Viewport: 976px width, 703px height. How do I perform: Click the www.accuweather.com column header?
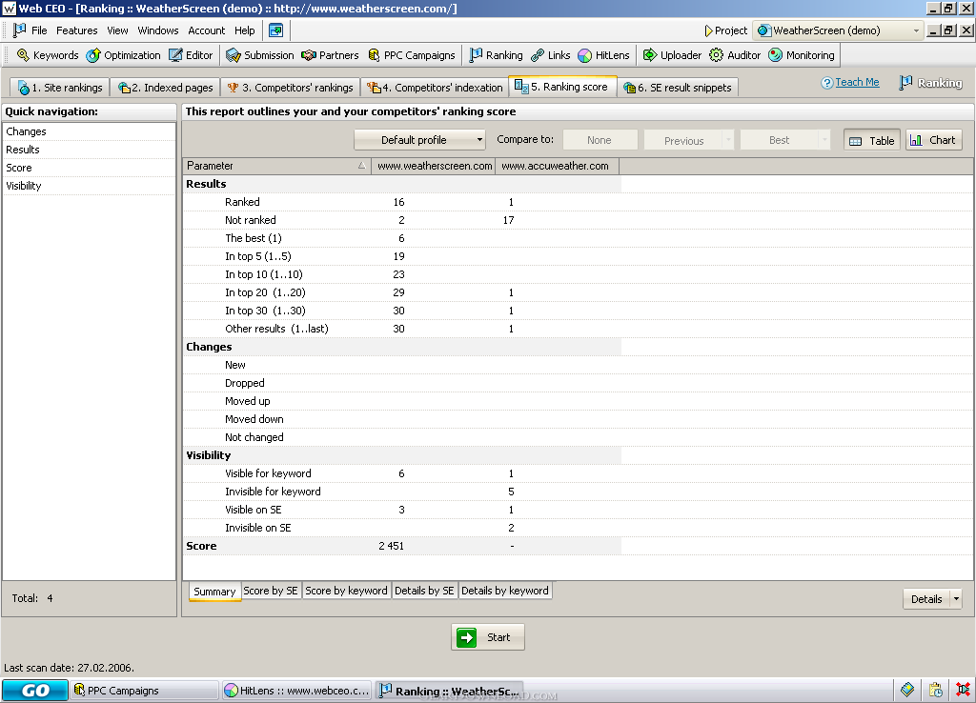pos(557,166)
